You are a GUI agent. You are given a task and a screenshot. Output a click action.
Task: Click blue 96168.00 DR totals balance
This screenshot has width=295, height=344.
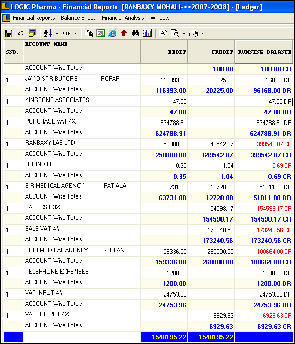coord(272,91)
